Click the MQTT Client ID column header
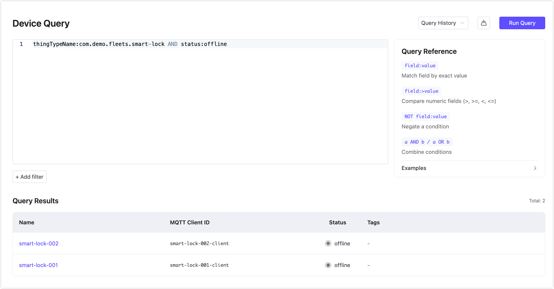The height and width of the screenshot is (289, 554). [x=190, y=222]
